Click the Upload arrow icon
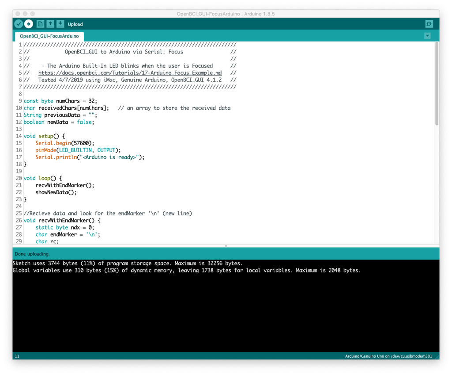Screen dimensions: 452x375 click(x=29, y=24)
